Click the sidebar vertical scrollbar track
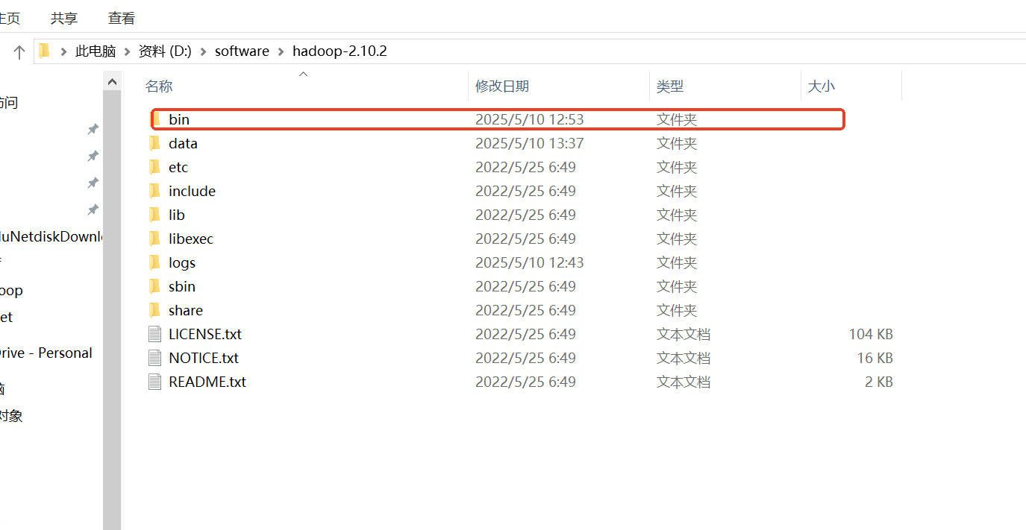1026x530 pixels. point(112,309)
